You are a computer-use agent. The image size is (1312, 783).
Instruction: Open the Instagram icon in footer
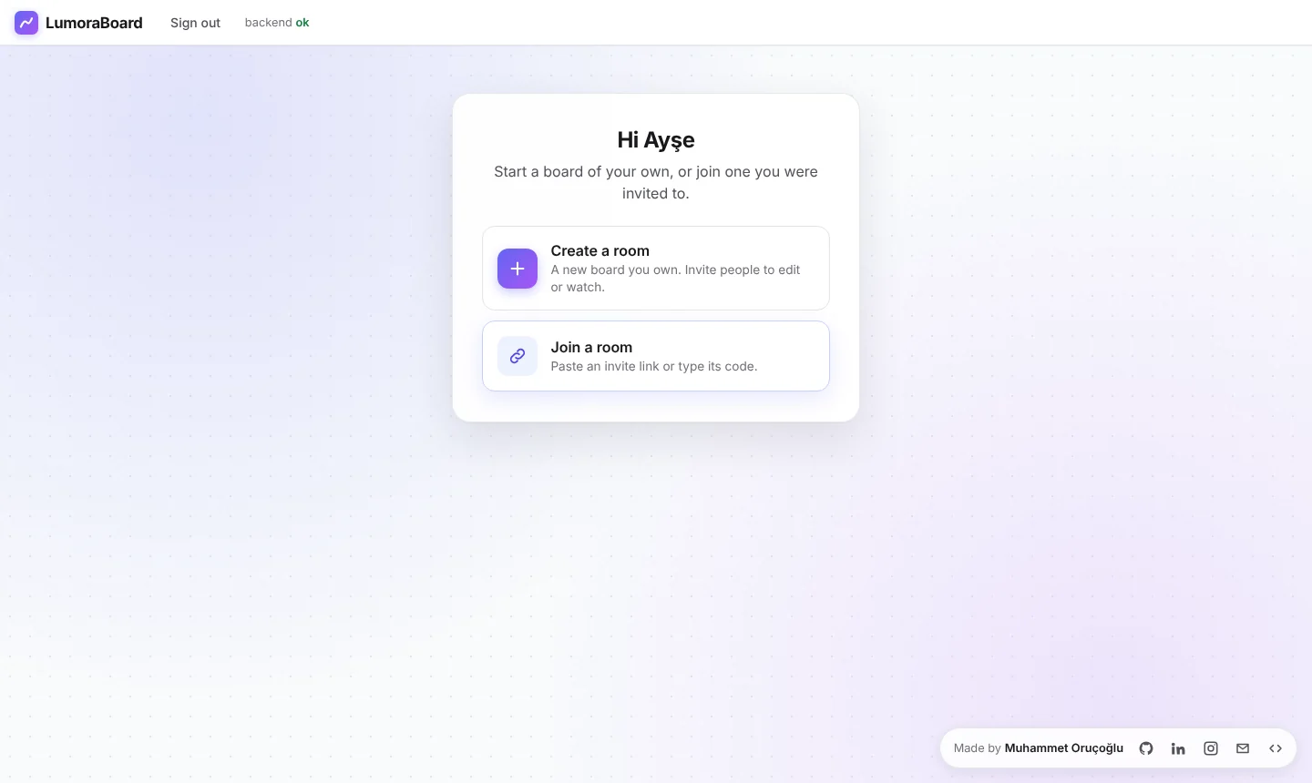1211,748
